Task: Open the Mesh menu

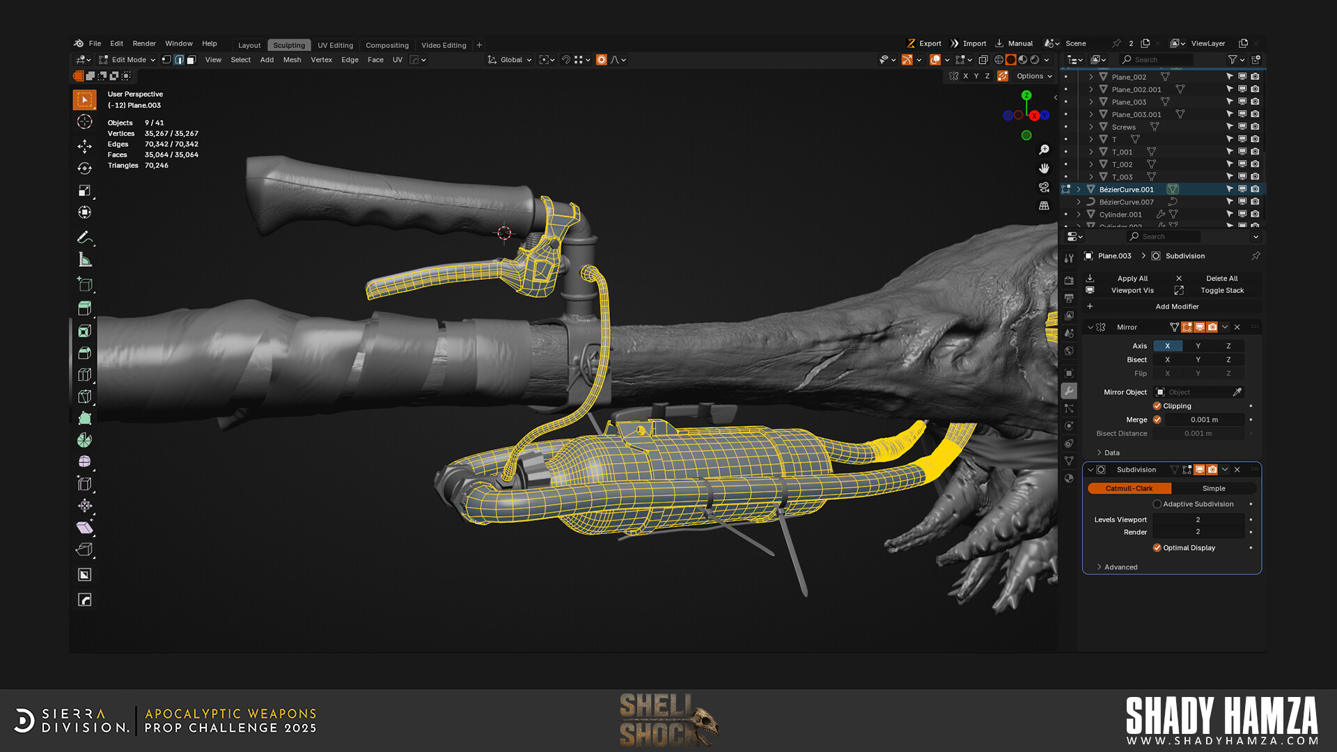Action: click(292, 60)
